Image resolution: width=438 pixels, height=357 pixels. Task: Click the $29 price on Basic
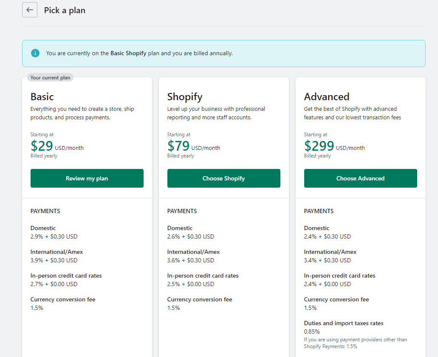42,146
